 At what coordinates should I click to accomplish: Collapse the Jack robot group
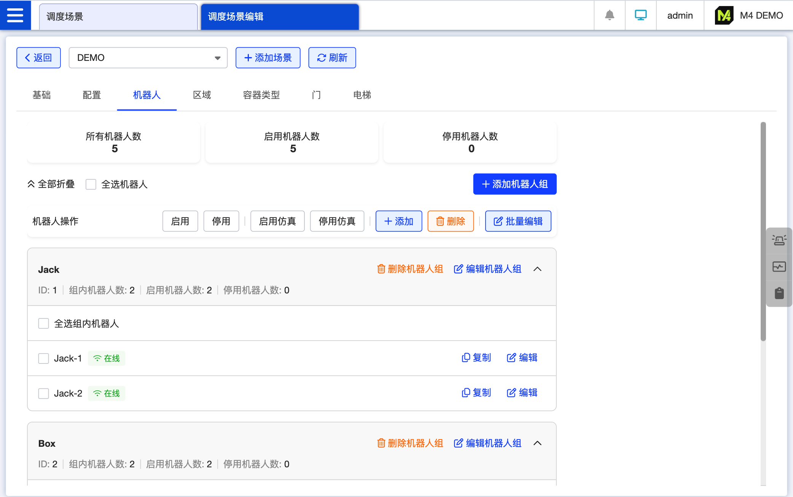coord(537,269)
